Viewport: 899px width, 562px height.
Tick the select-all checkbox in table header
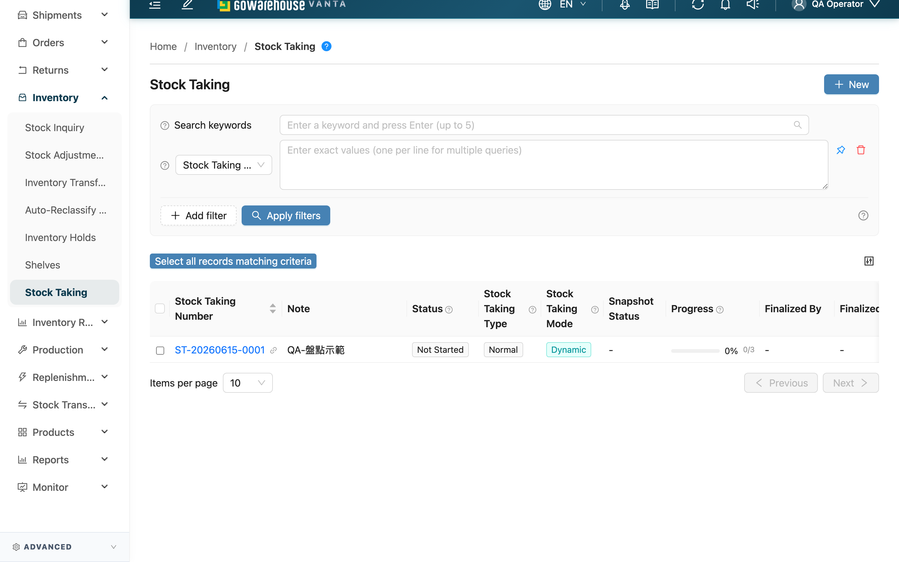pos(160,308)
